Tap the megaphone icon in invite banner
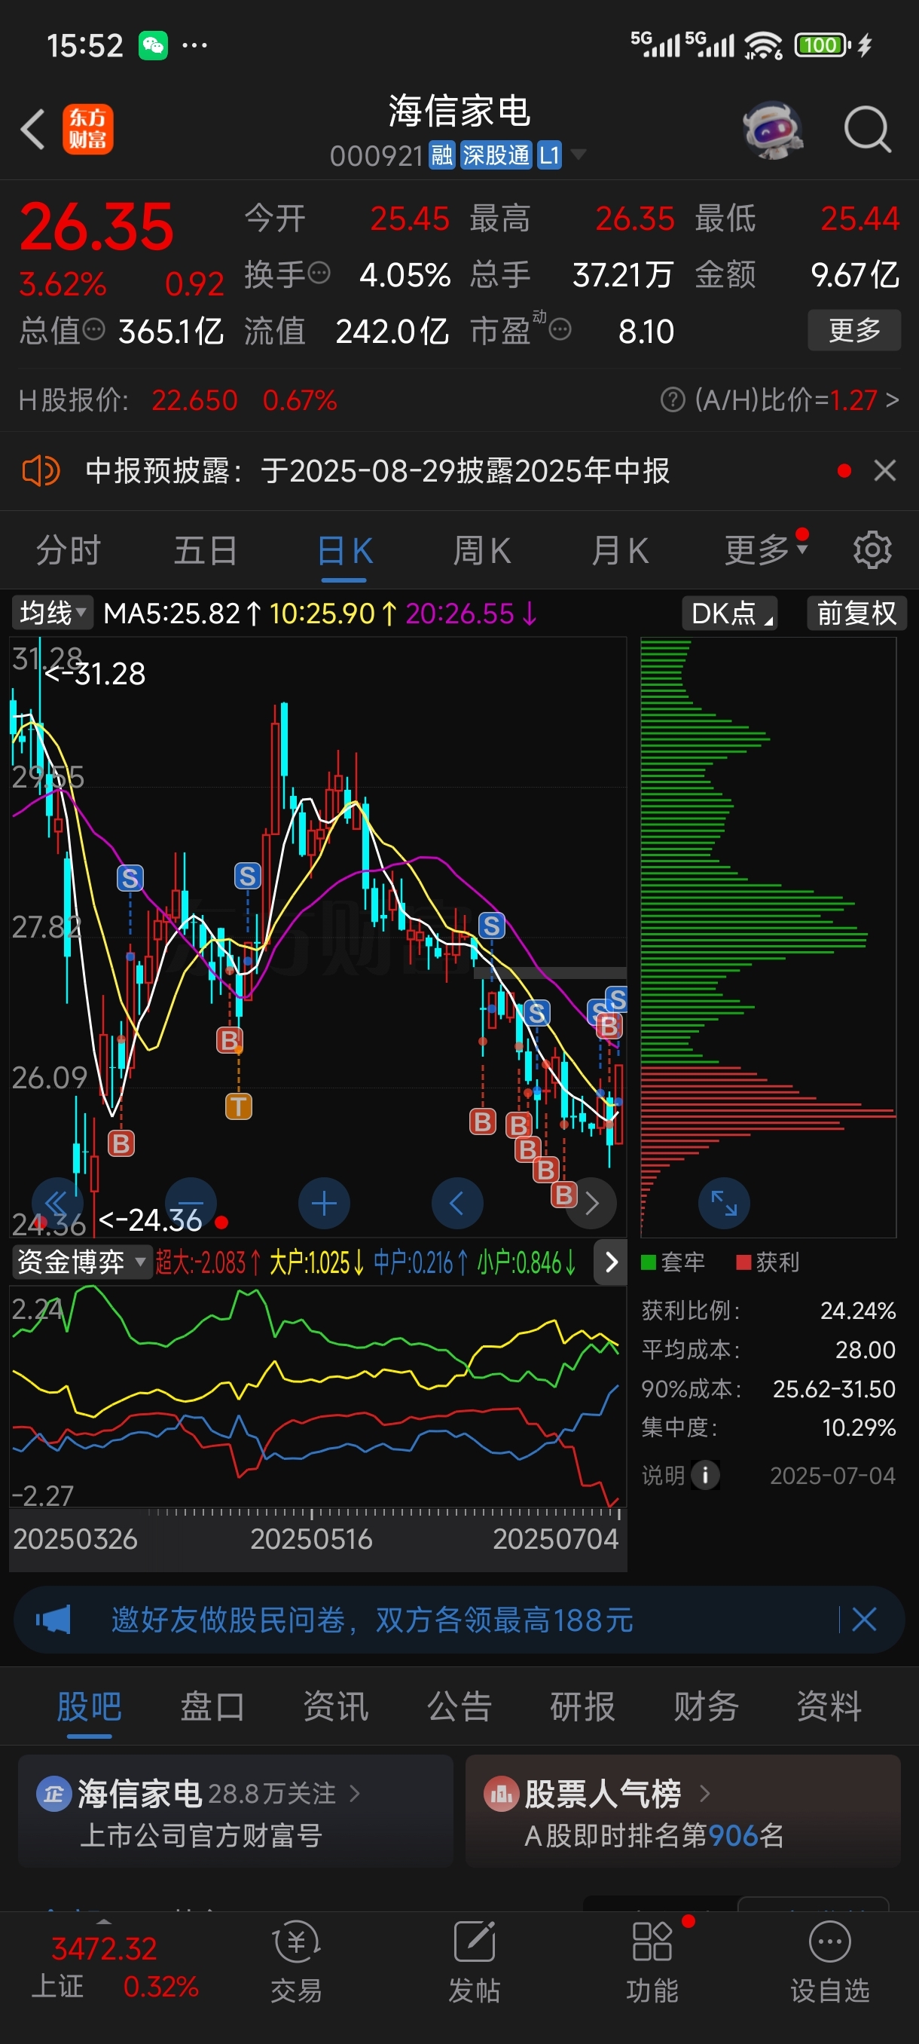919x2044 pixels. (53, 1620)
